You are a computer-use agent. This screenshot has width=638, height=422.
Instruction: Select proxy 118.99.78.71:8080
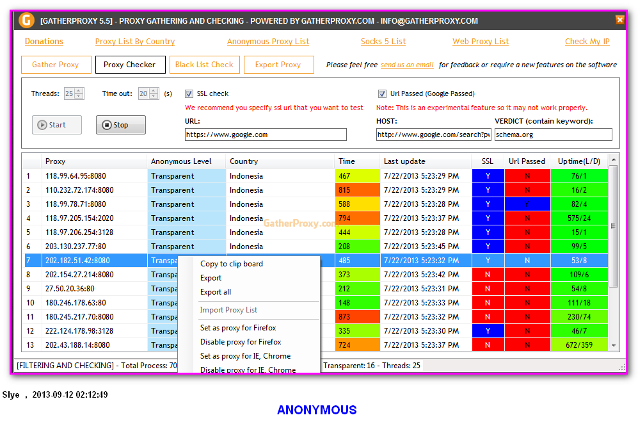pyautogui.click(x=315, y=204)
